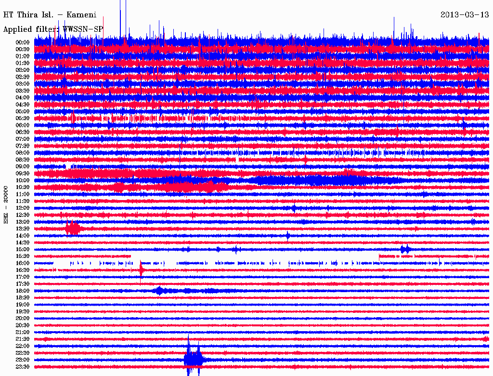Image resolution: width=493 pixels, height=376 pixels.
Task: Click the 10:00 time label
Action: pos(23,180)
